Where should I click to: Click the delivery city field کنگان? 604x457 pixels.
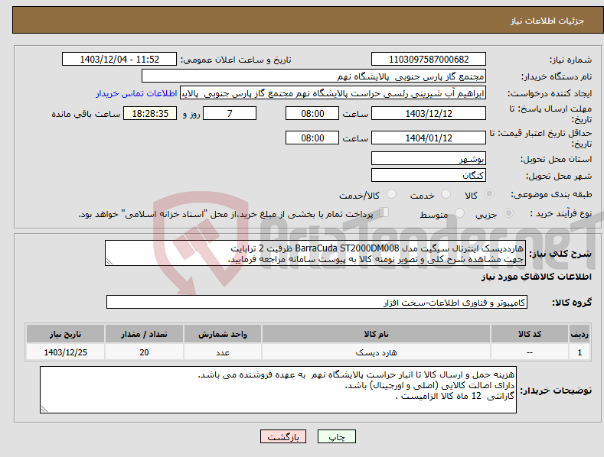pos(429,175)
